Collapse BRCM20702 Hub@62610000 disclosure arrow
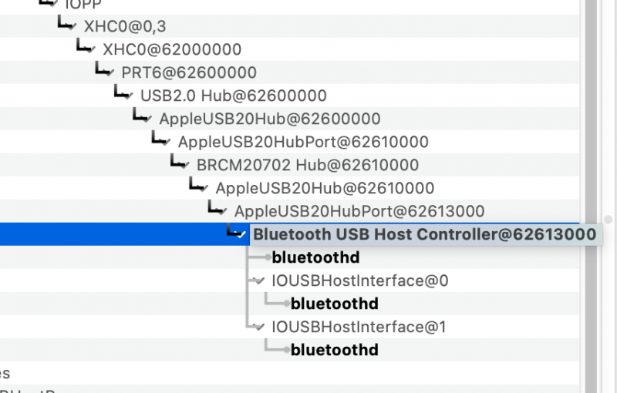Viewport: 617px width, 393px height. click(x=187, y=166)
